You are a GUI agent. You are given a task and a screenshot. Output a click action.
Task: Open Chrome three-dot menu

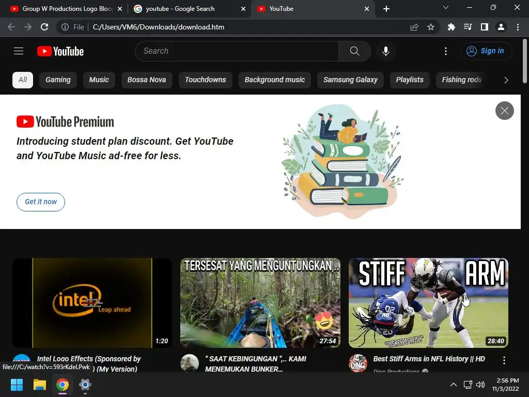[x=518, y=27]
